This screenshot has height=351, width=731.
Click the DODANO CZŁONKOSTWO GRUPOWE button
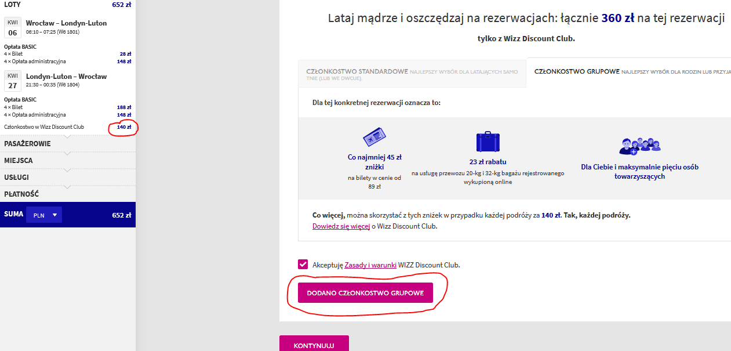[x=366, y=293]
